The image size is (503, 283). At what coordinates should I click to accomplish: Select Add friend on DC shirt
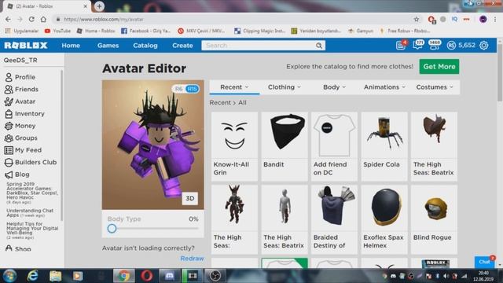(x=334, y=147)
